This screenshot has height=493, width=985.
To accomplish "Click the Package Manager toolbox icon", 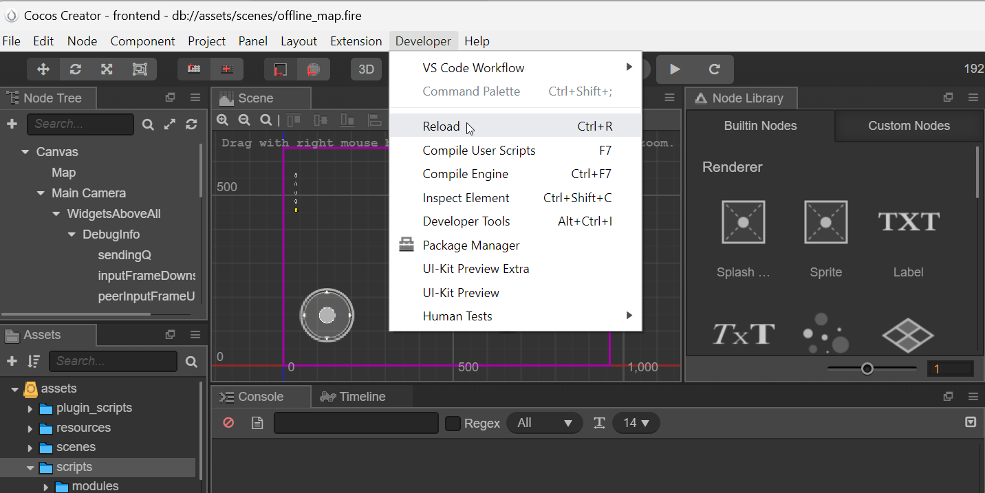I will pos(407,245).
